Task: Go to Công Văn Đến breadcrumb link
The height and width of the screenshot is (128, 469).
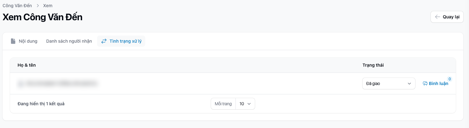Action: pyautogui.click(x=17, y=6)
